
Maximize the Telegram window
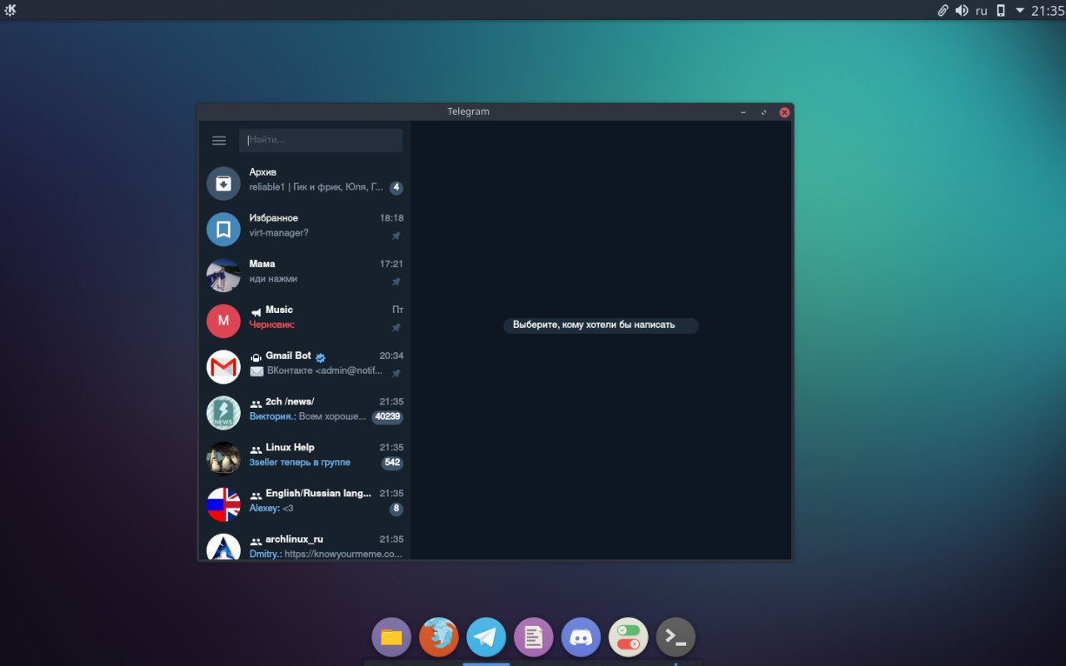point(764,112)
